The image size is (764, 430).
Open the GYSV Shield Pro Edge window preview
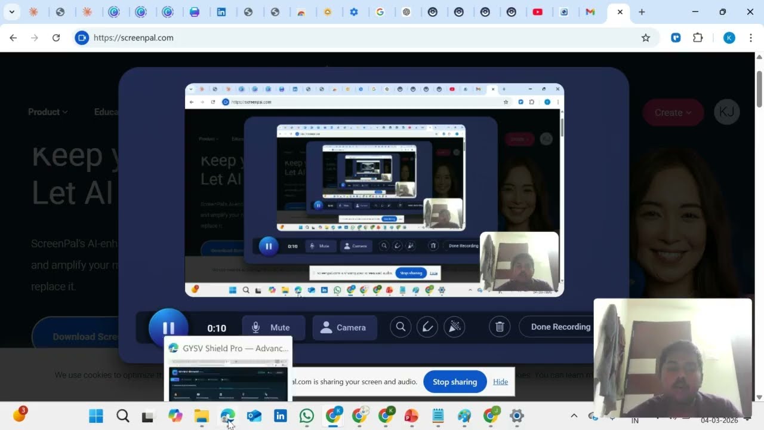click(x=228, y=368)
